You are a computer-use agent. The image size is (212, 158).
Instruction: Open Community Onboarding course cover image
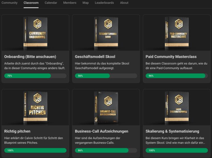pos(35,33)
